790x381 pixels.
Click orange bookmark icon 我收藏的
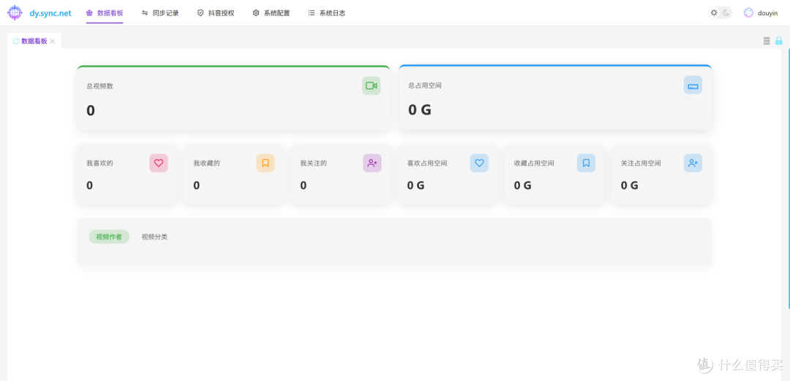pyautogui.click(x=266, y=163)
